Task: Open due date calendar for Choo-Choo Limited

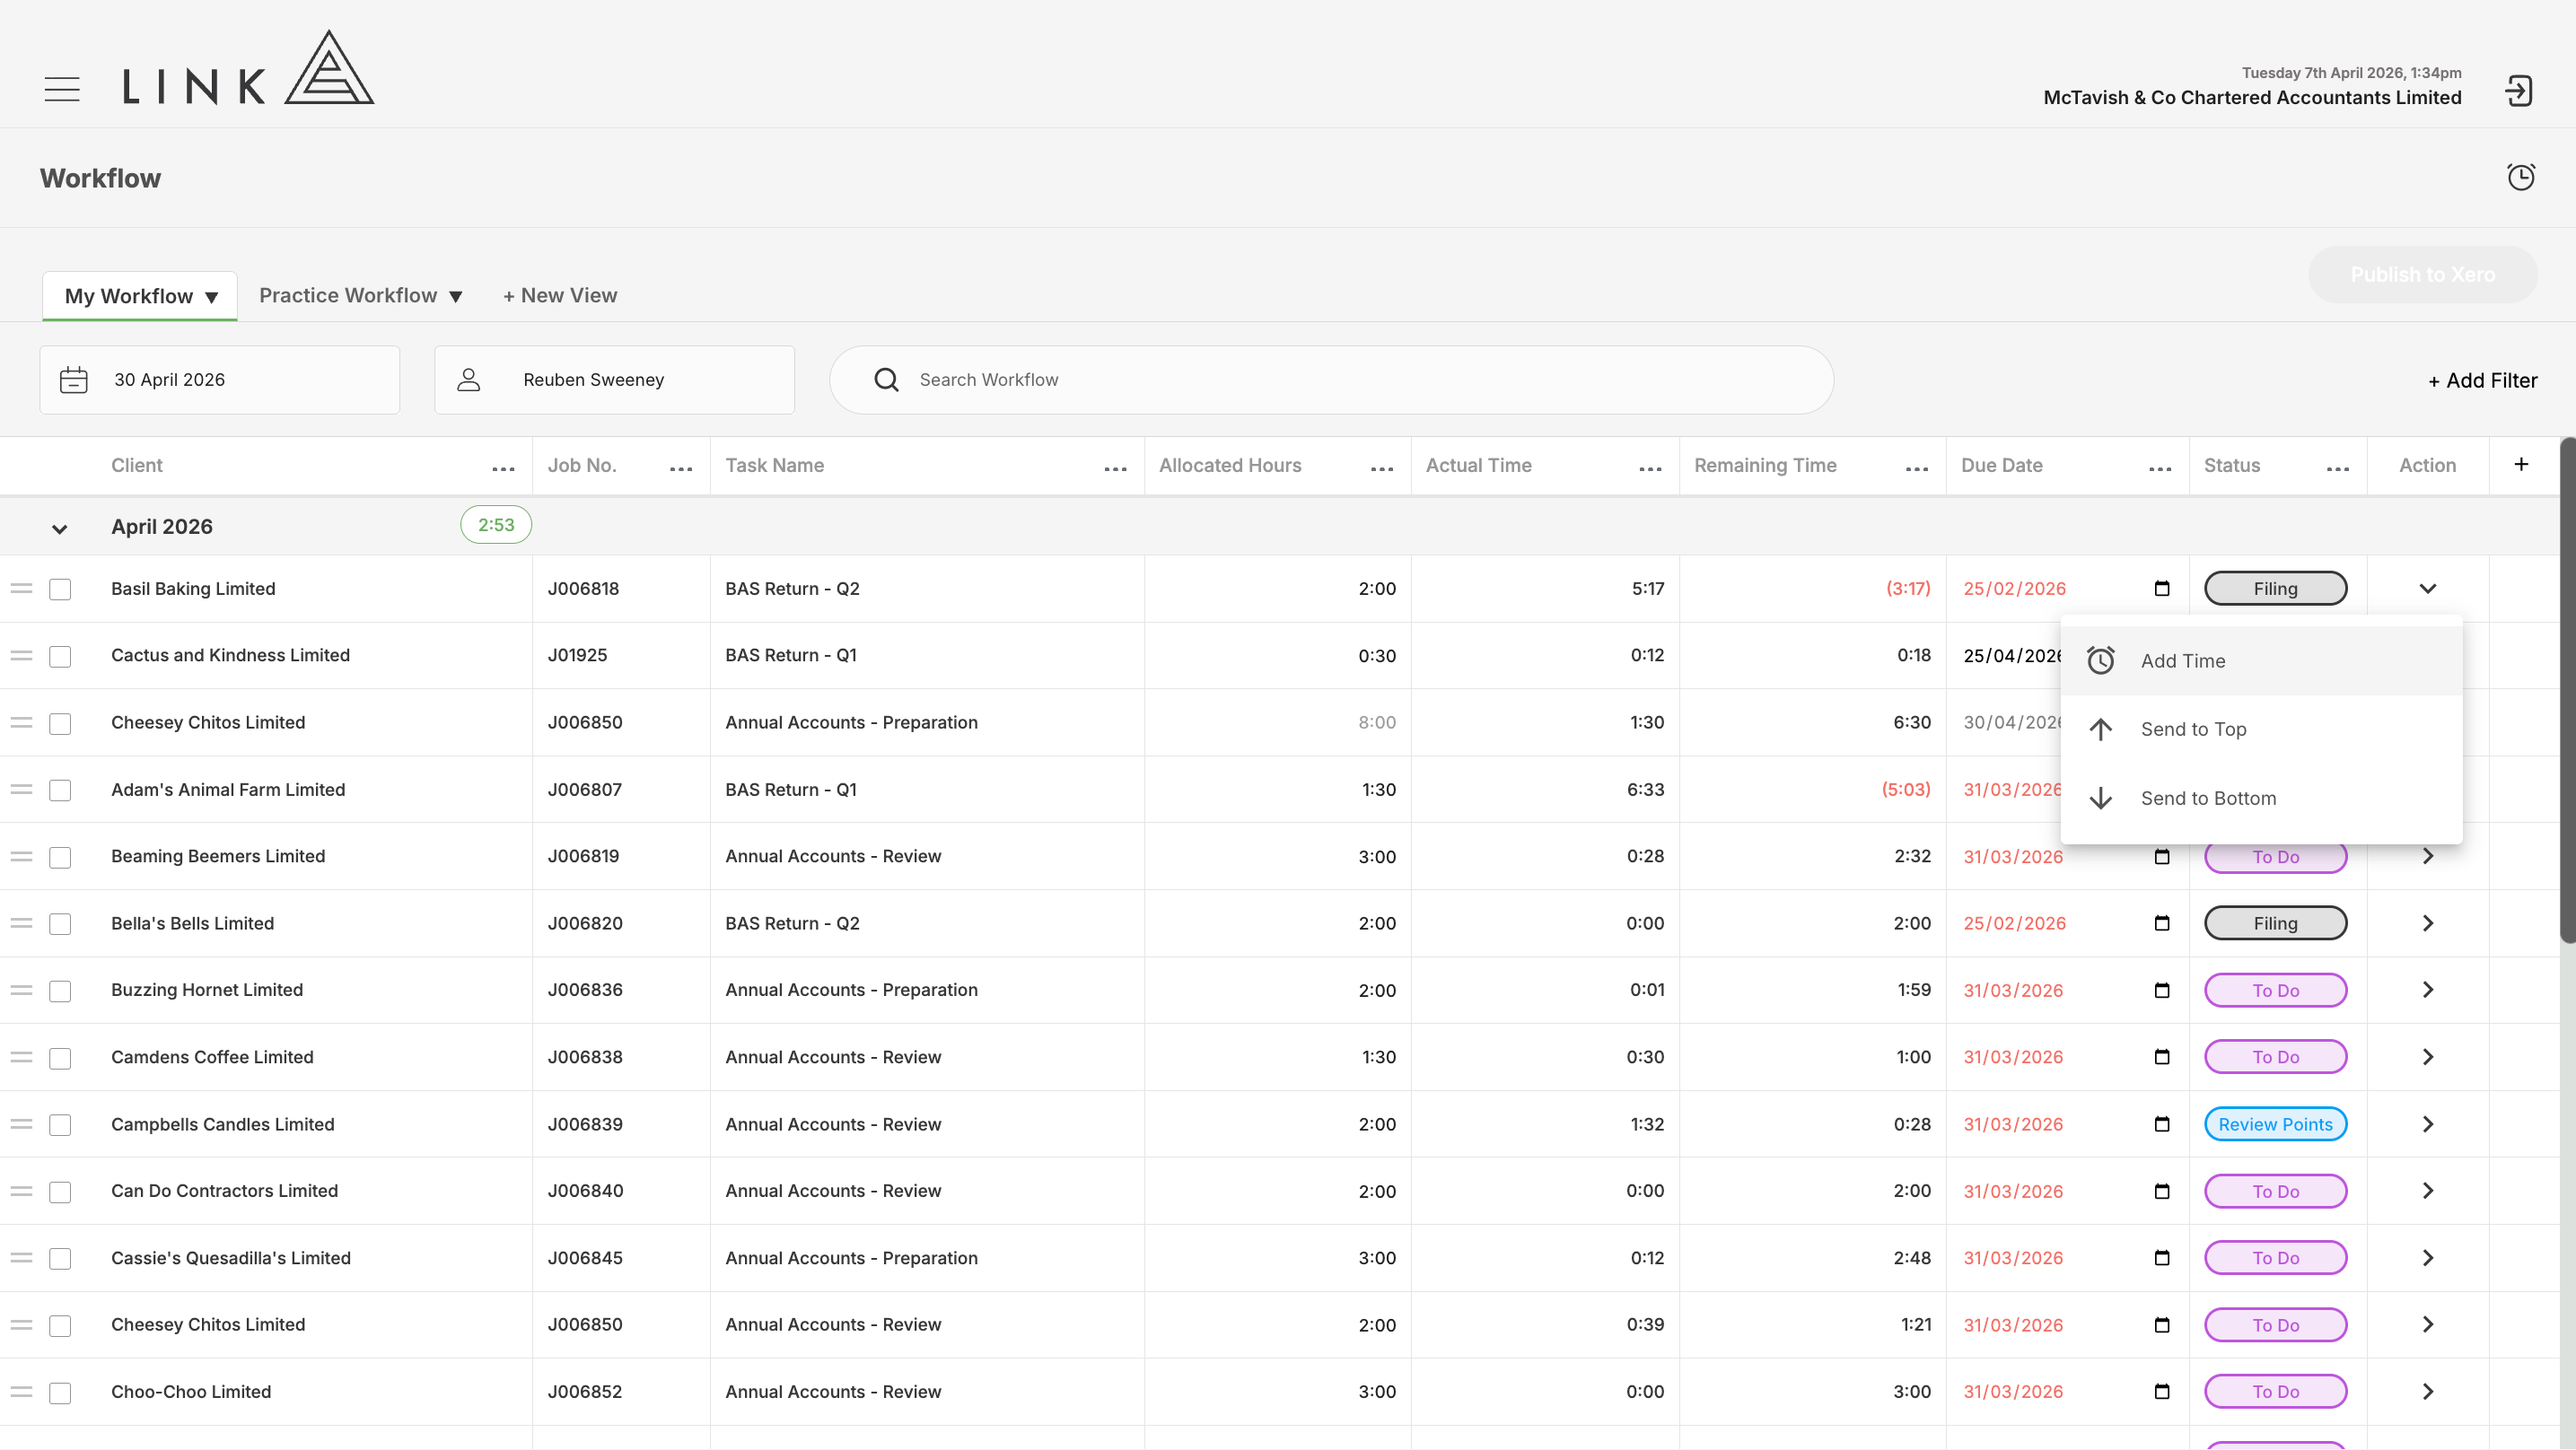Action: [2162, 1391]
